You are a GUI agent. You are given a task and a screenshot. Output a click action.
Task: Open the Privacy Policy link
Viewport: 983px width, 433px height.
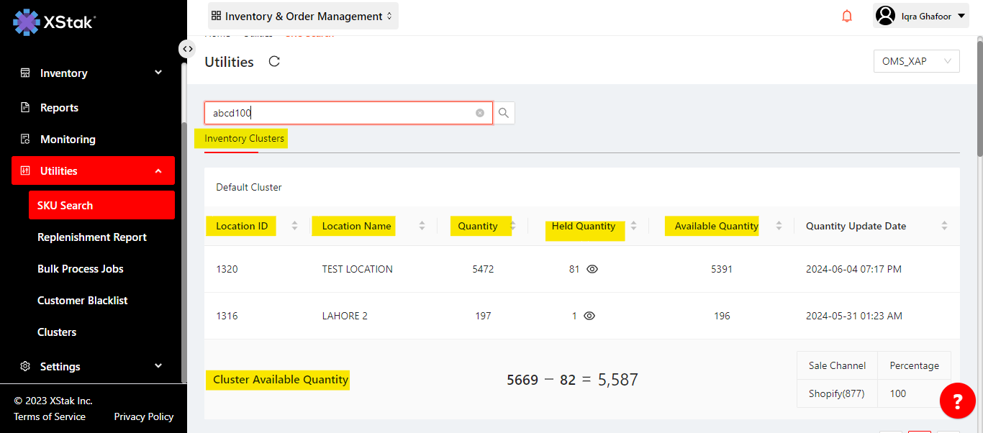(x=143, y=416)
